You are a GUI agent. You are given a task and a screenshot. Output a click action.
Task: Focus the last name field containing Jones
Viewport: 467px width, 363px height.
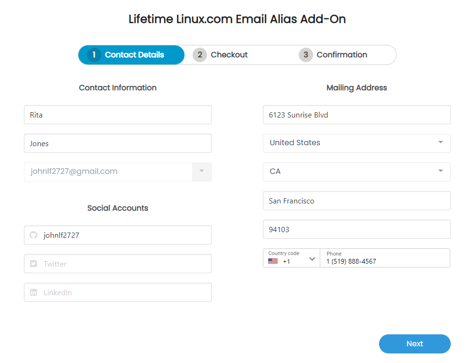coord(118,143)
